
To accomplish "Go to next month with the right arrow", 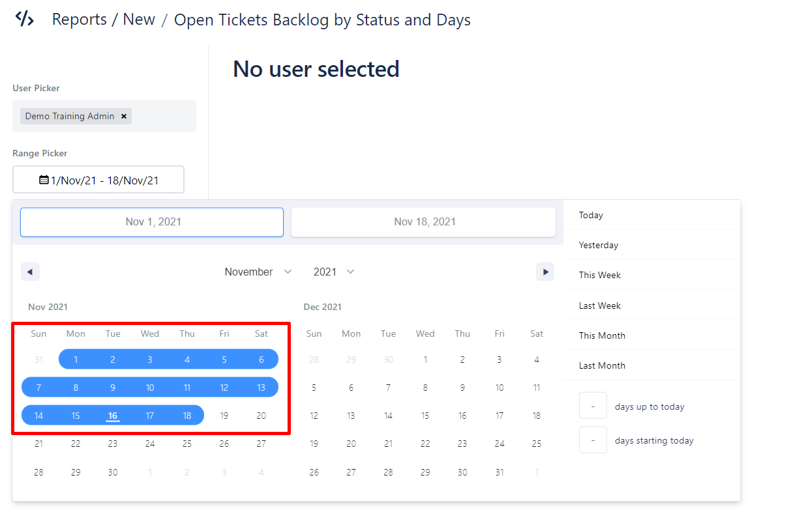I will pos(544,272).
